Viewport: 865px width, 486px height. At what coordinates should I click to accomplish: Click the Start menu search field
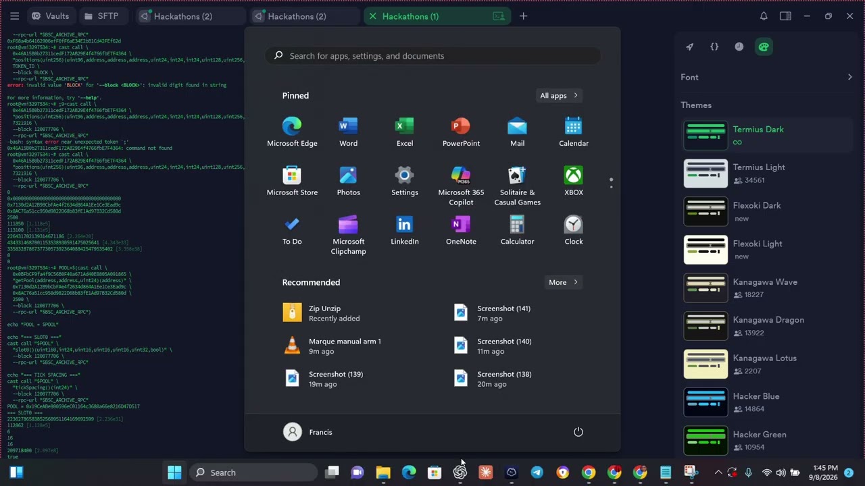click(432, 56)
